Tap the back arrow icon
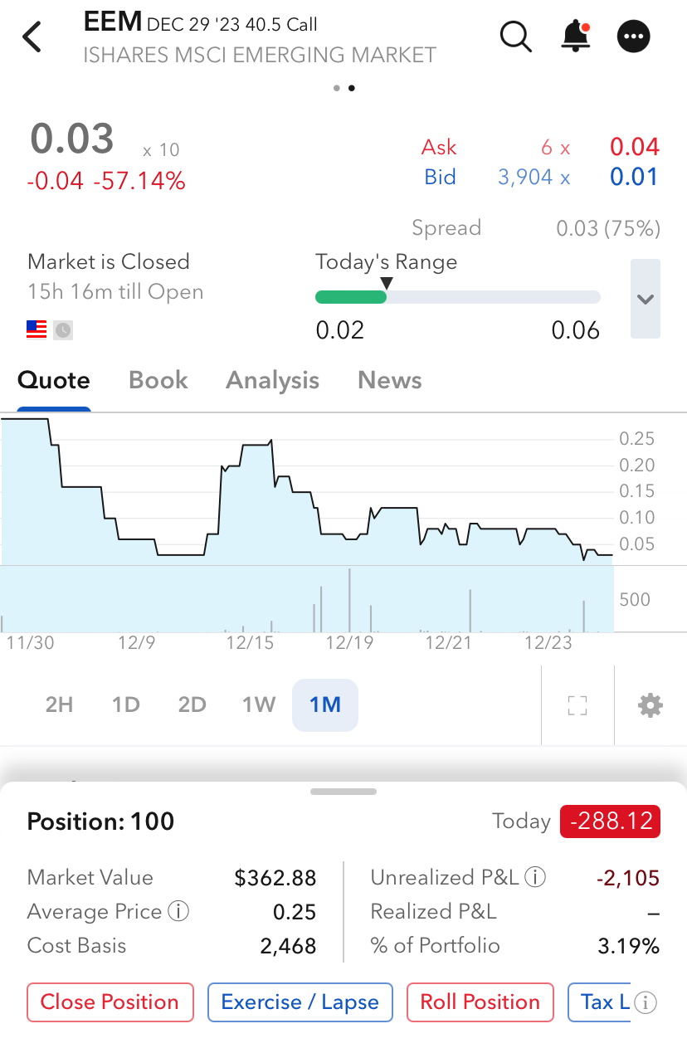Viewport: 687px width, 1053px height. tap(32, 37)
